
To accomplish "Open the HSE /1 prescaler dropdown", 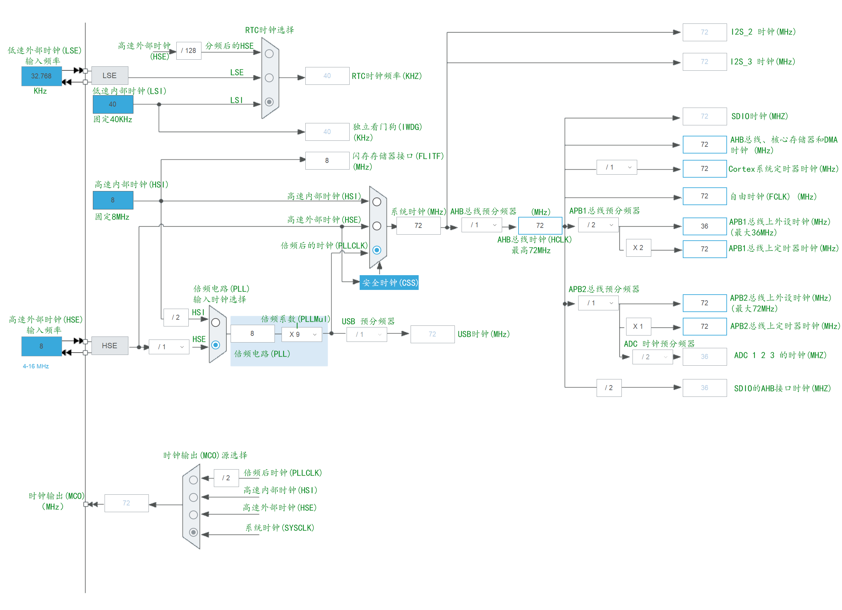I will click(x=169, y=347).
